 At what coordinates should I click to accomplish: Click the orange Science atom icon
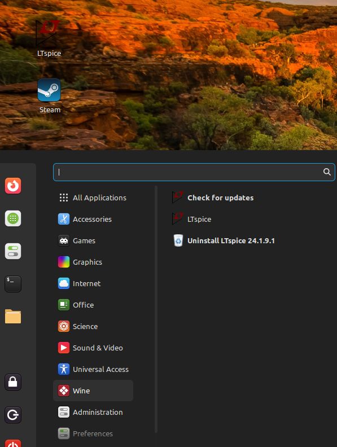pyautogui.click(x=64, y=326)
